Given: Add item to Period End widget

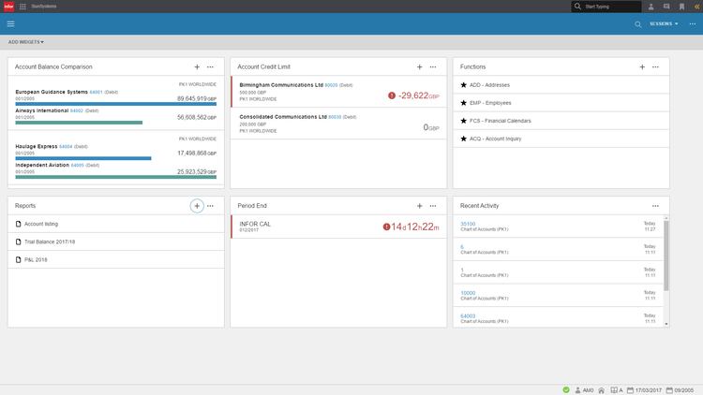Looking at the screenshot, I should pyautogui.click(x=419, y=206).
